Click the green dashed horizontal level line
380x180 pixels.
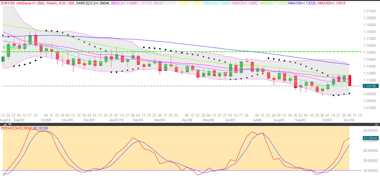pyautogui.click(x=188, y=52)
